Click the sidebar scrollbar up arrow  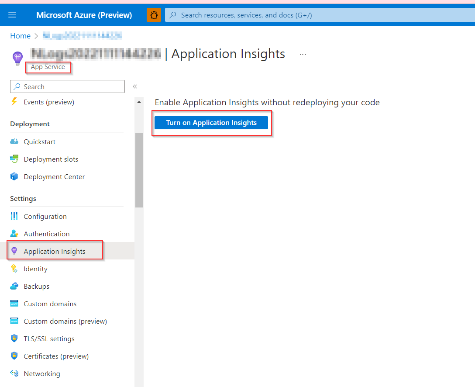point(139,102)
